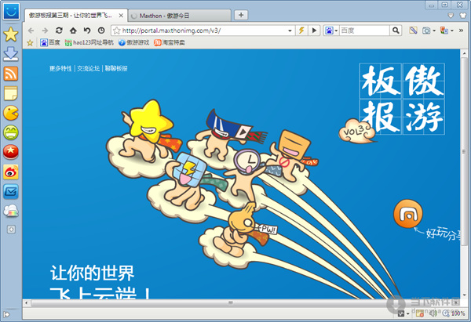Click the green grinning face sidebar icon
This screenshot has height=322, width=471.
pyautogui.click(x=11, y=132)
